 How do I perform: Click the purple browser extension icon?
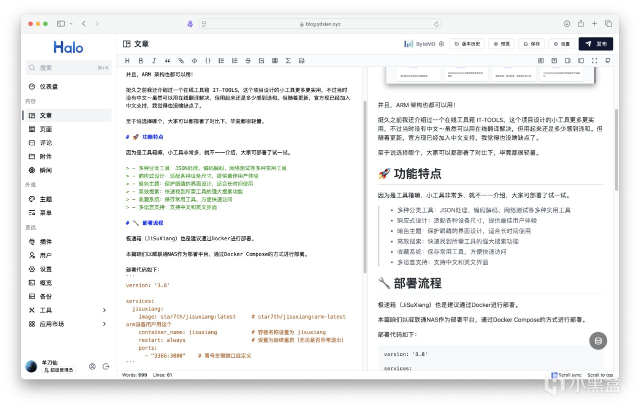[x=190, y=23]
